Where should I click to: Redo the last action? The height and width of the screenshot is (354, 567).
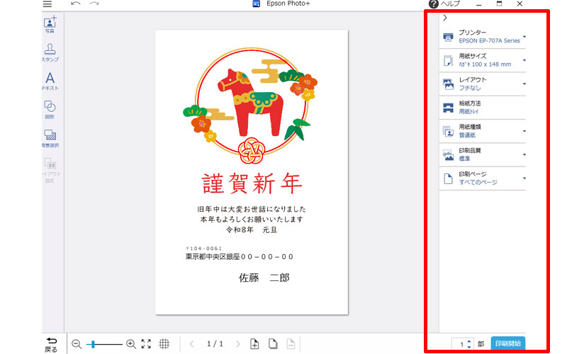(94, 4)
